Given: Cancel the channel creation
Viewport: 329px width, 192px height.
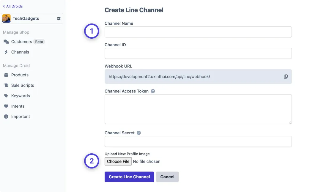Looking at the screenshot, I should [x=167, y=177].
